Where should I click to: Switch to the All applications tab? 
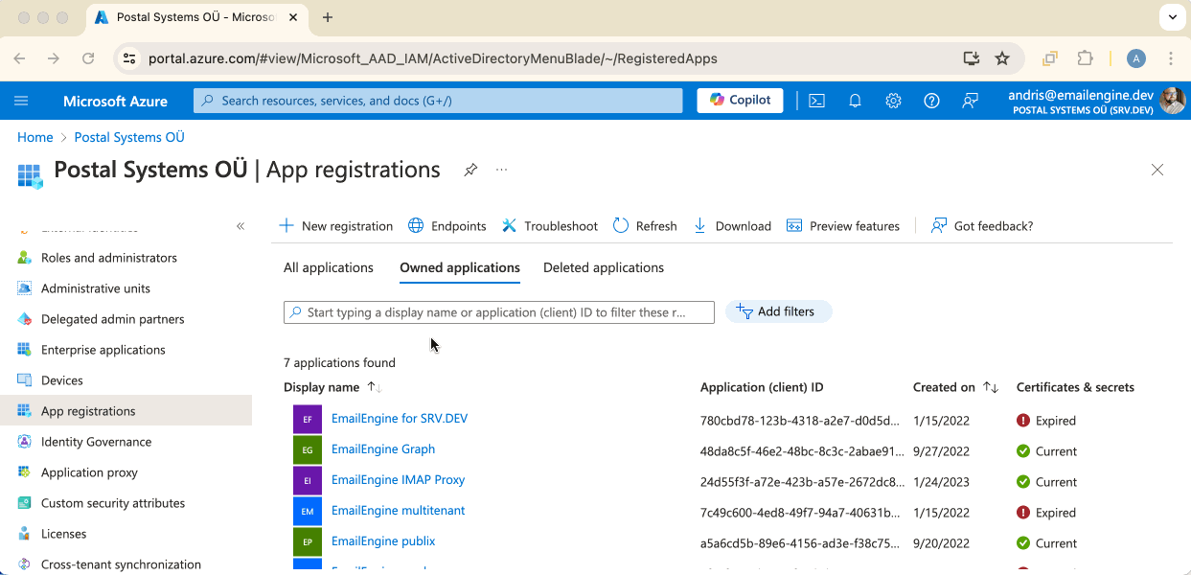(328, 267)
